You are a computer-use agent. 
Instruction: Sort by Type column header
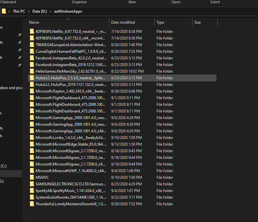pos(160,22)
